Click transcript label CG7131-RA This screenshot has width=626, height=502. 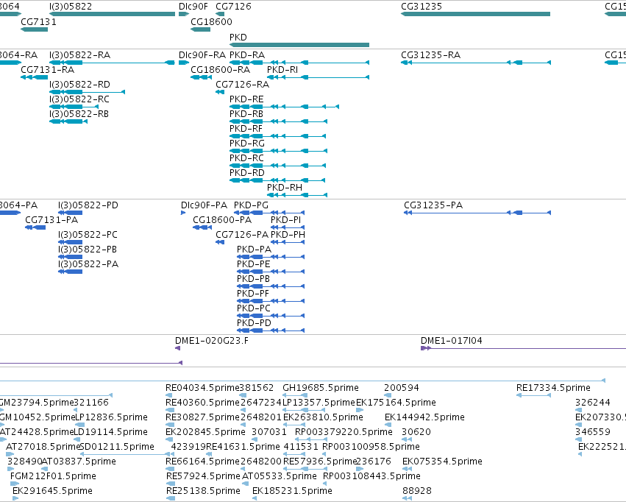point(48,69)
